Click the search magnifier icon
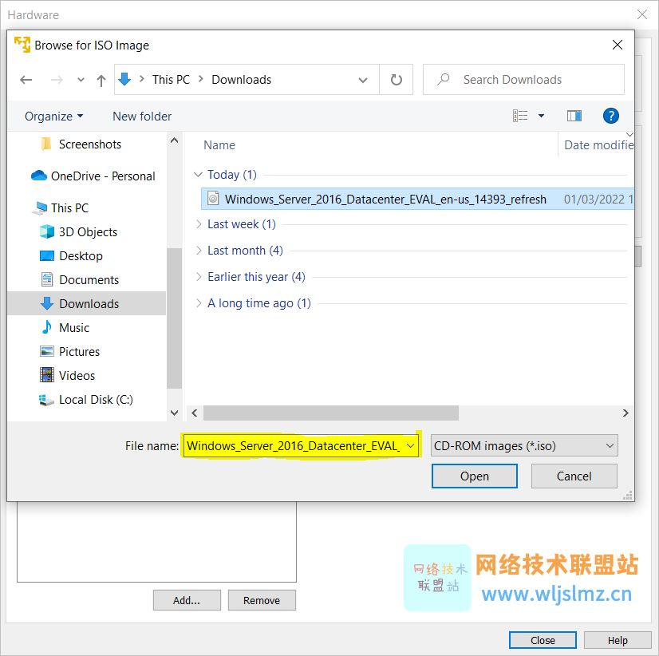Screen dimensions: 659x656 (444, 79)
